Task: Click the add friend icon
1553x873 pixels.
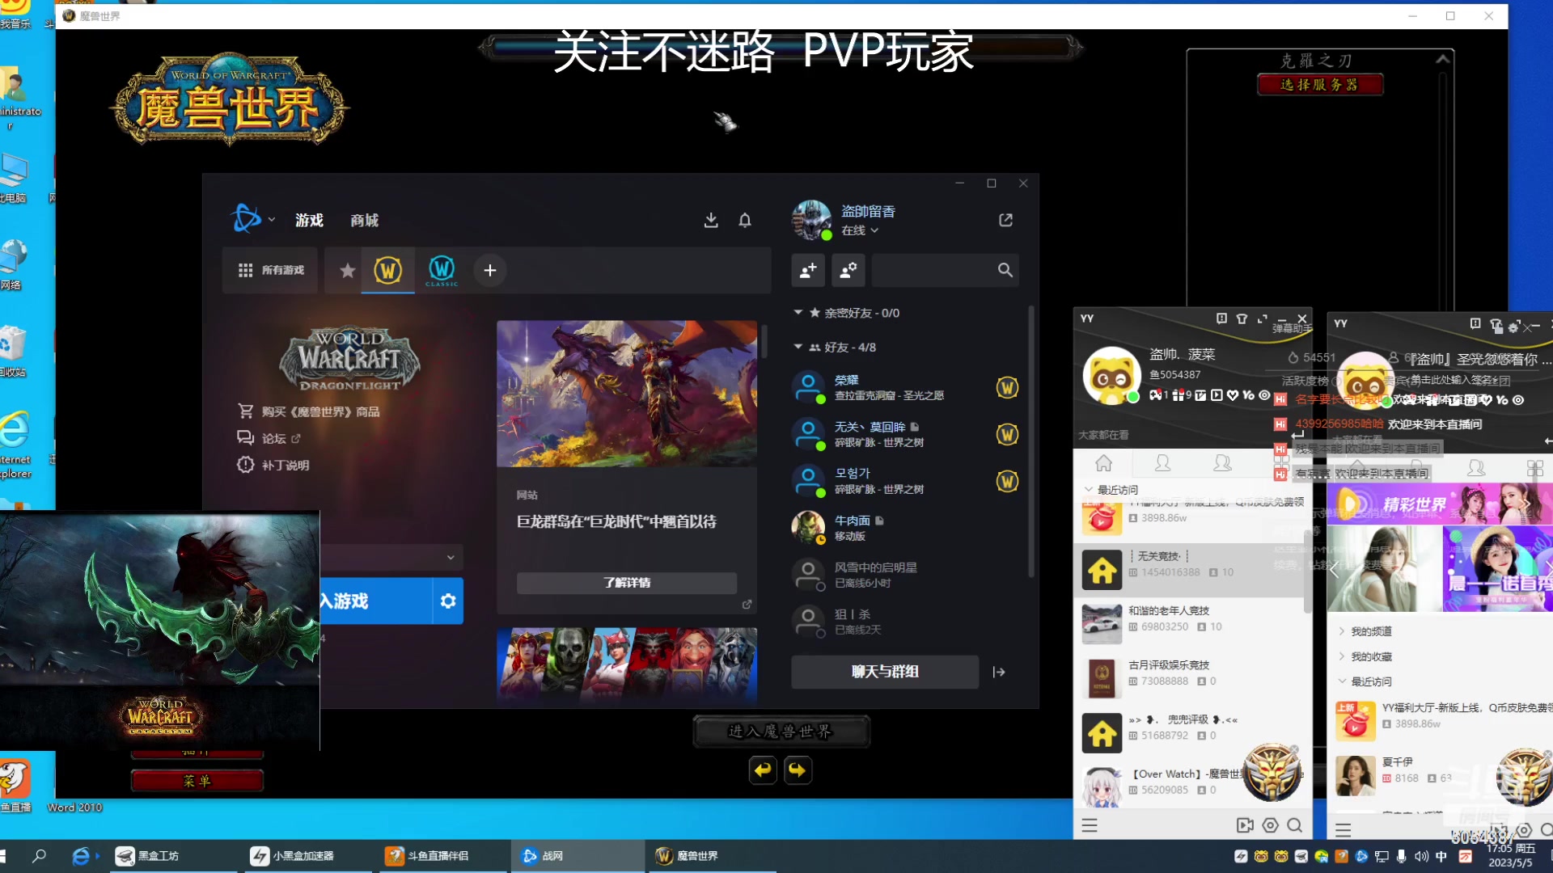Action: [x=808, y=270]
